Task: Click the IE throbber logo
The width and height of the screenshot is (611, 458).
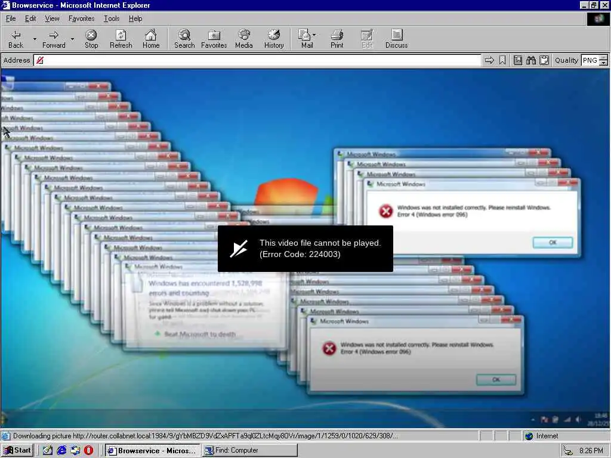Action: coord(598,18)
